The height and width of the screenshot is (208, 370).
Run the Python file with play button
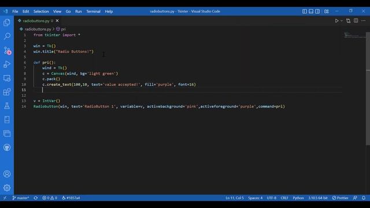[x=336, y=21]
